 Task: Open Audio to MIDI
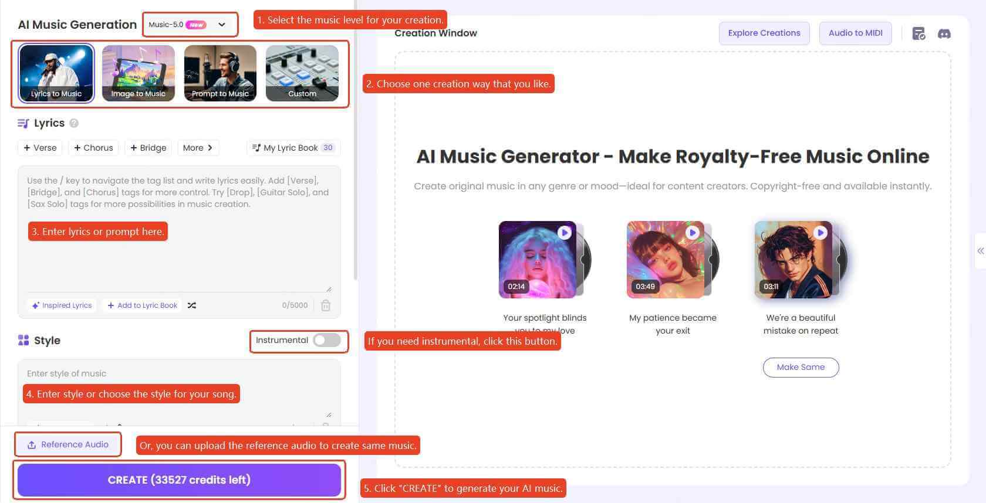click(x=856, y=33)
